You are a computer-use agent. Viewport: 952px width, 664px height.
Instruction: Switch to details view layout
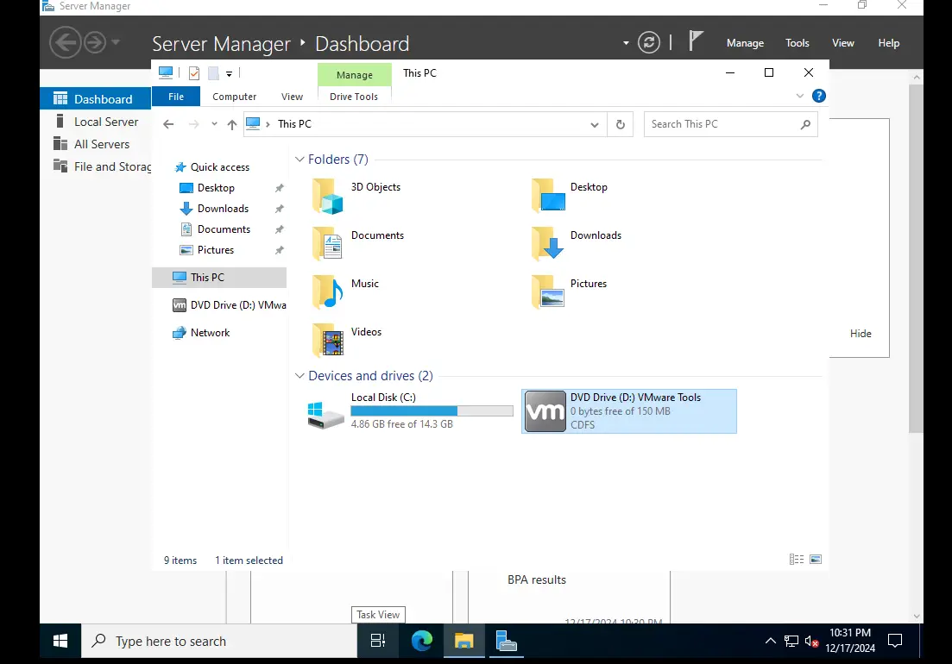click(x=796, y=559)
